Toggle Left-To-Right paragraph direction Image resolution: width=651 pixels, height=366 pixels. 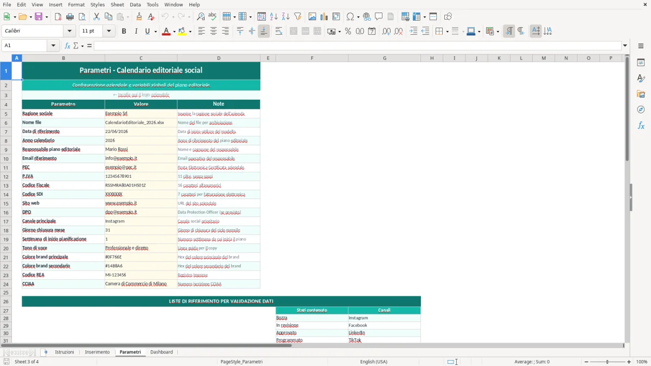(x=509, y=31)
